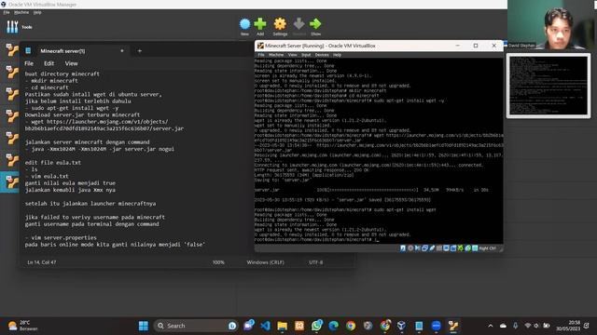Open Microsoft Edge from taskbar
This screenshot has width=597, height=335.
coord(334,326)
